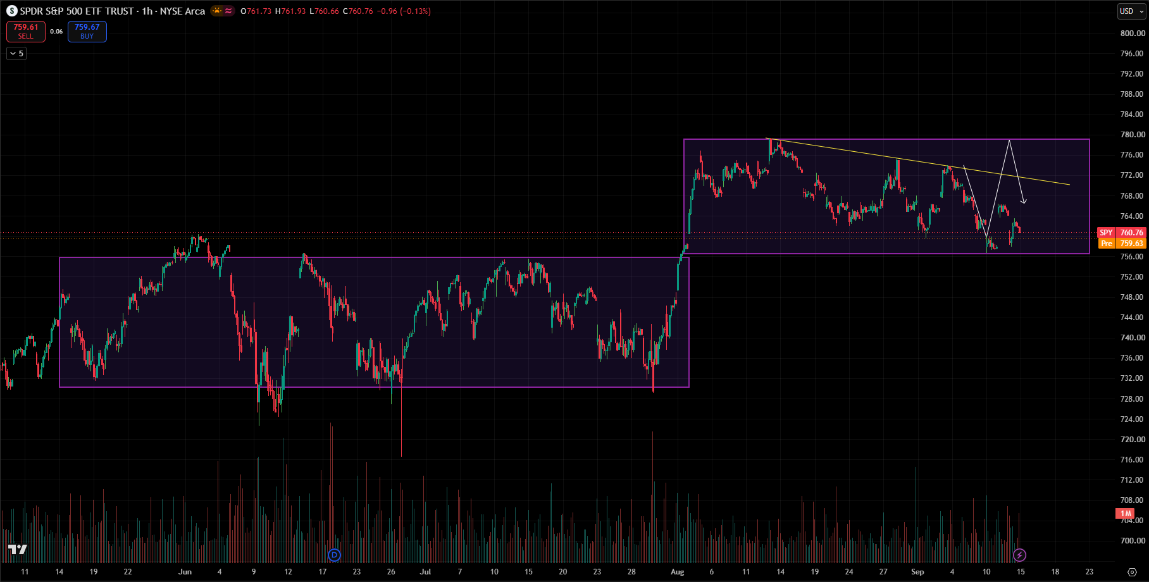Viewport: 1149px width, 582px height.
Task: Click the 0.06 spread value
Action: 56,32
